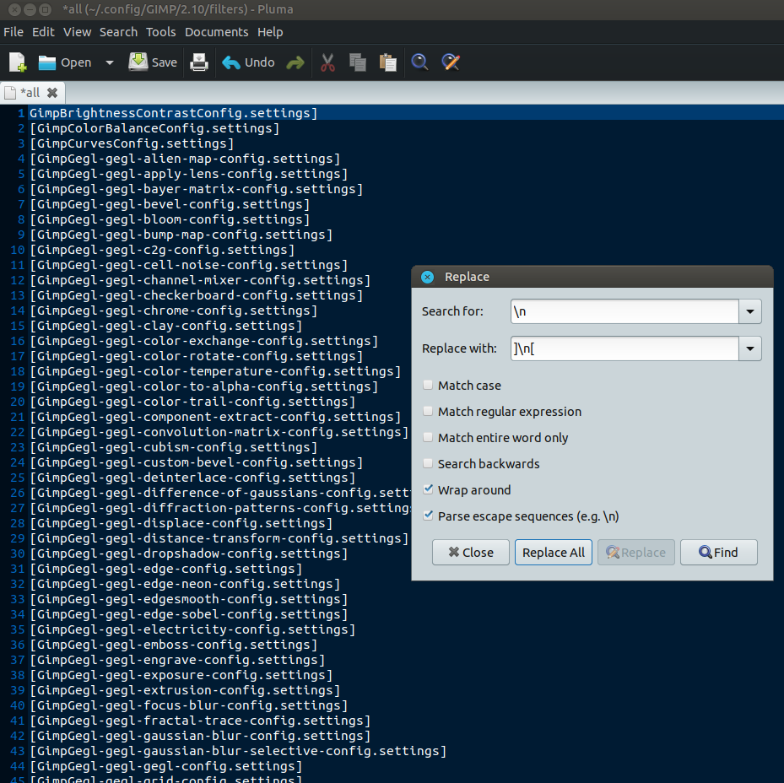Close the *all document tab
The image size is (784, 783).
(x=52, y=93)
